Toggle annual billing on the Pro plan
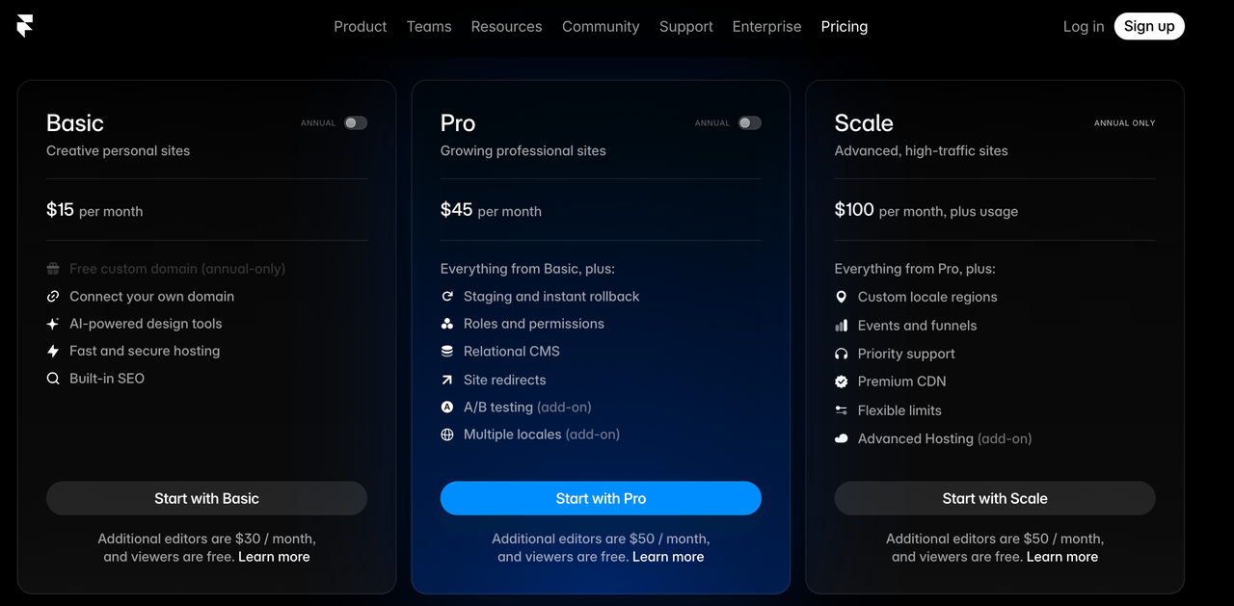 749,122
